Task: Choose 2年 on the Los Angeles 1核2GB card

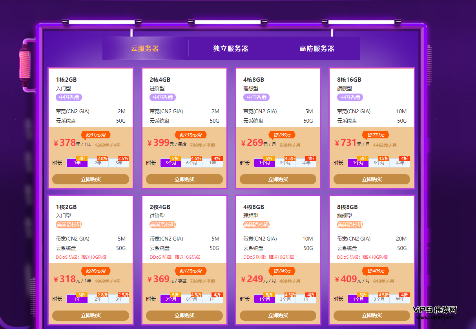Action: 98,299
